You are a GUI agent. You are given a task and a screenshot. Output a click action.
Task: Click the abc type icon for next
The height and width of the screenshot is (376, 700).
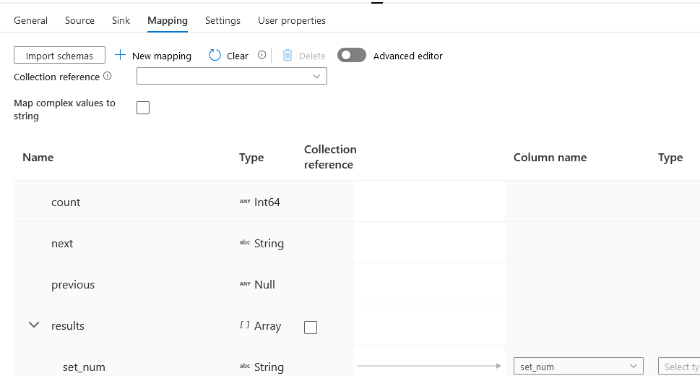click(x=244, y=243)
